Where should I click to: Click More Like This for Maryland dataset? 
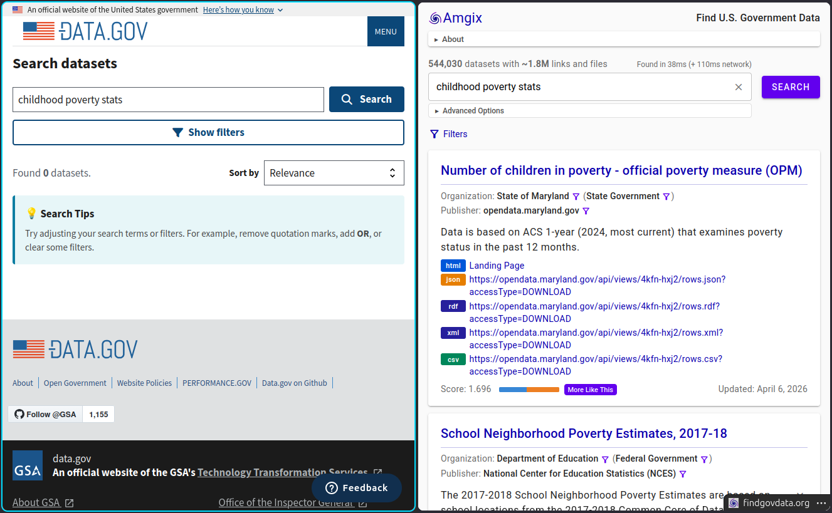tap(591, 390)
